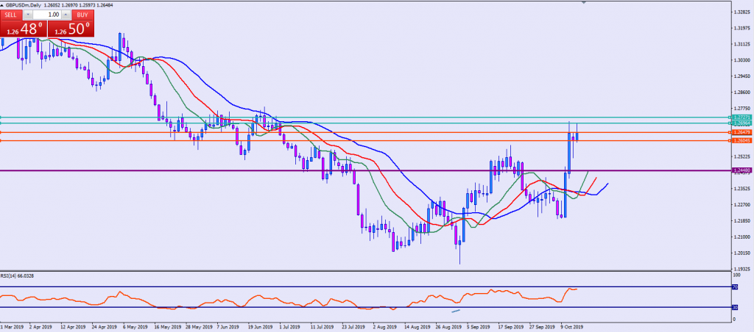Increase lot size with the up arrow
754x332 pixels.
(66, 14)
